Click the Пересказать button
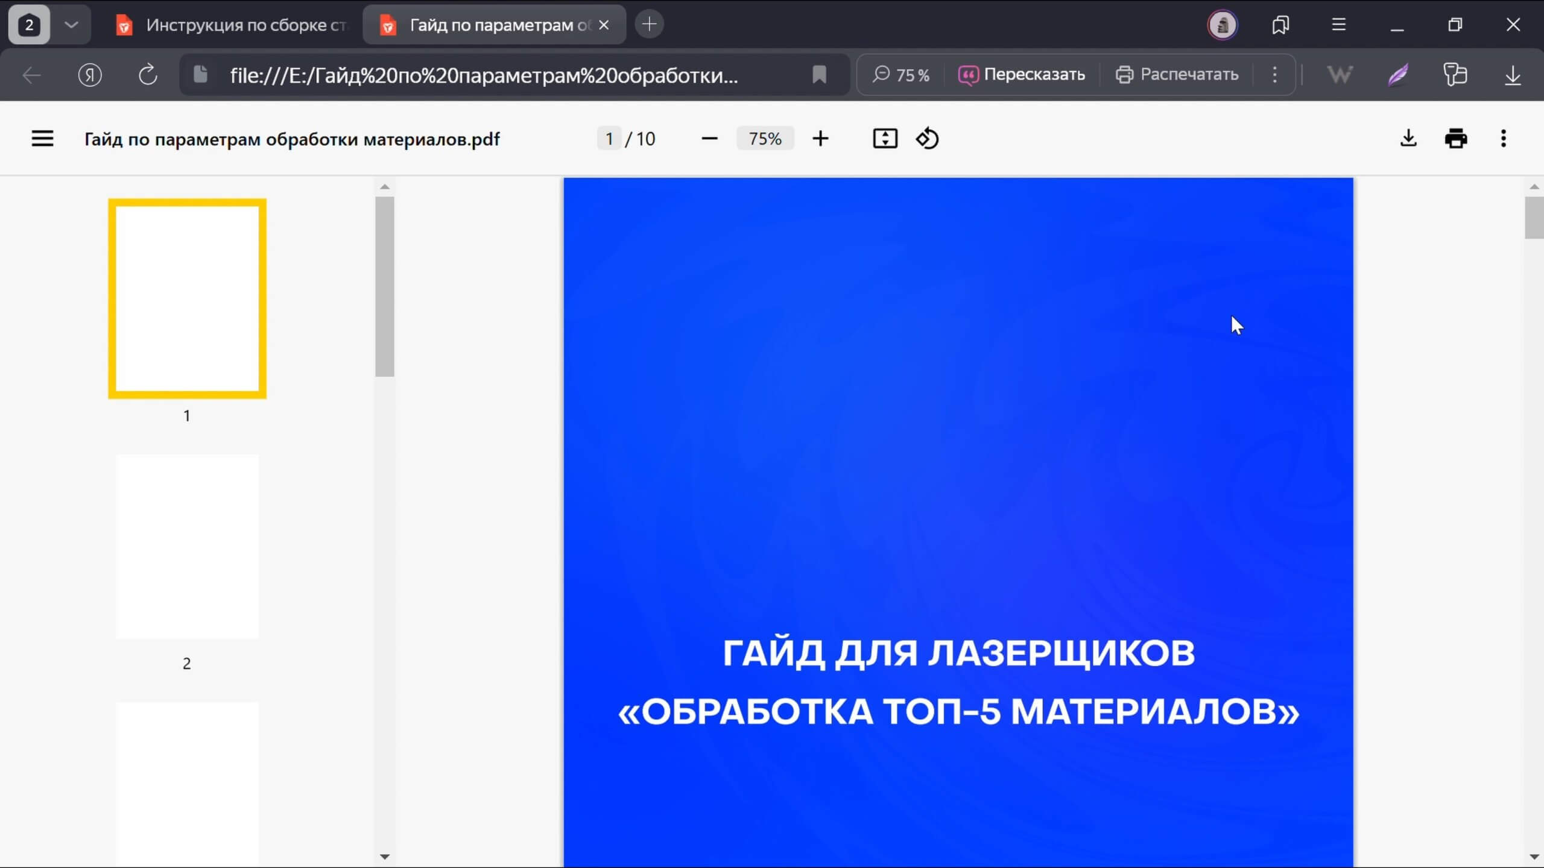 tap(1022, 75)
